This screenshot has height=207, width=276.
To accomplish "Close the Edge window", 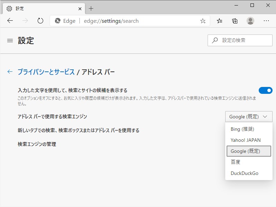I will 268,5.
